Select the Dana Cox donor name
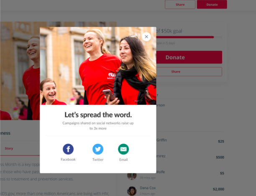Screen dimensions: 256x196 (x=148, y=188)
